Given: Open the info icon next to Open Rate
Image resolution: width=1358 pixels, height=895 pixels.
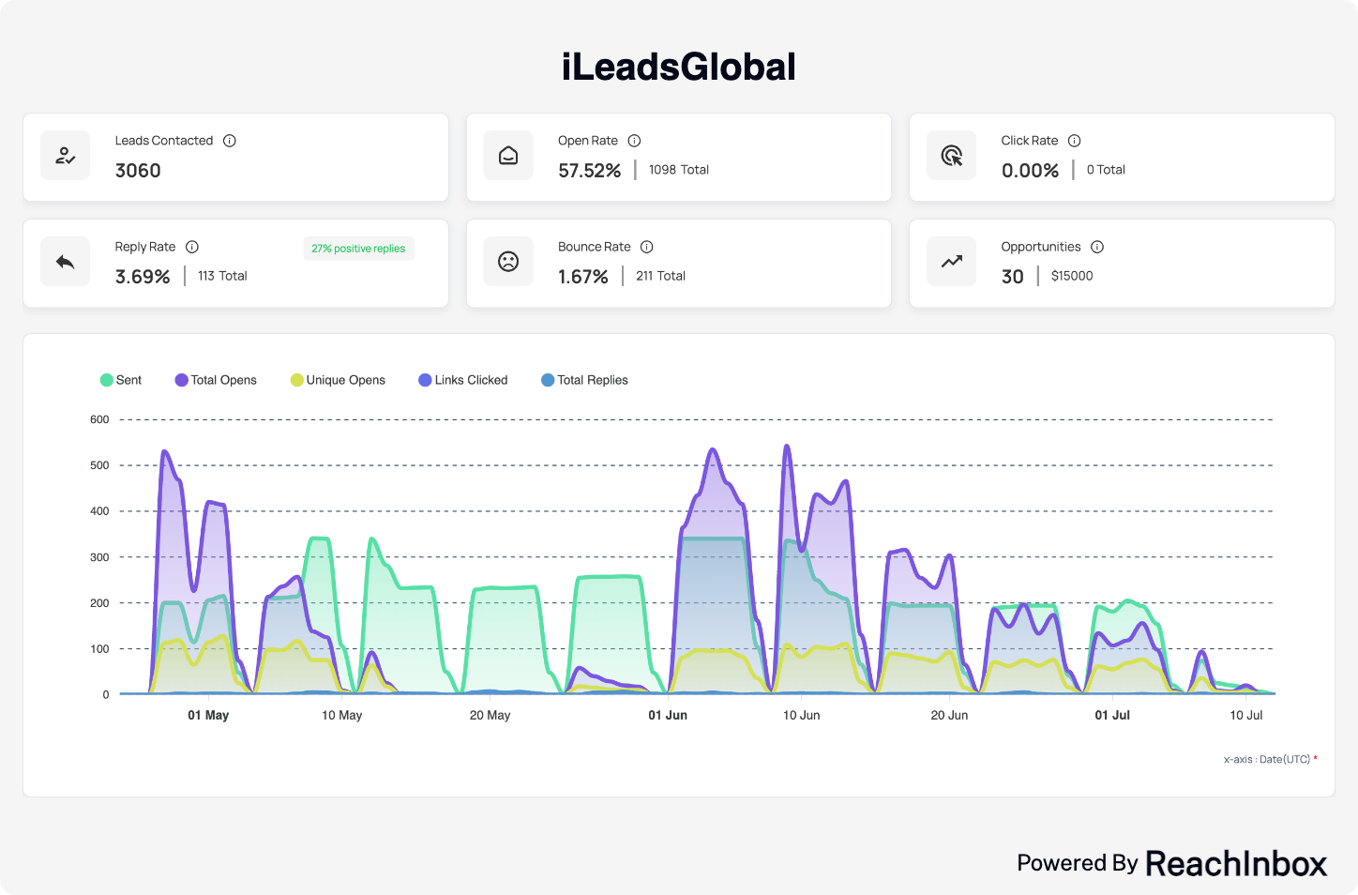Looking at the screenshot, I should click(634, 141).
